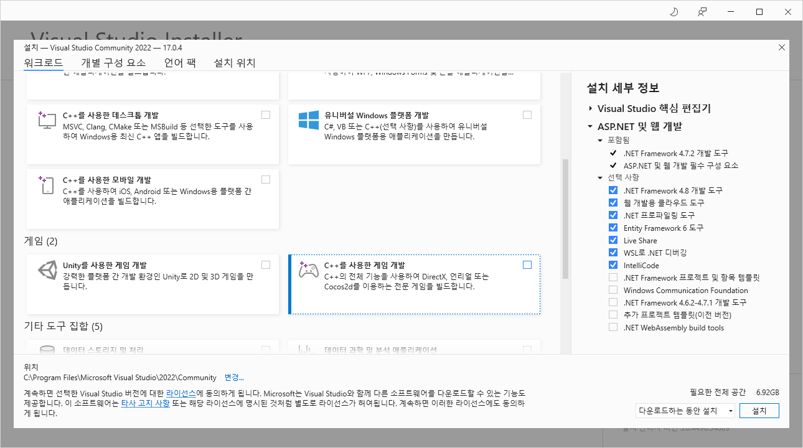803x448 pixels.
Task: Check the C++를 사용한 데스크톱 개발 workload
Action: 266,114
